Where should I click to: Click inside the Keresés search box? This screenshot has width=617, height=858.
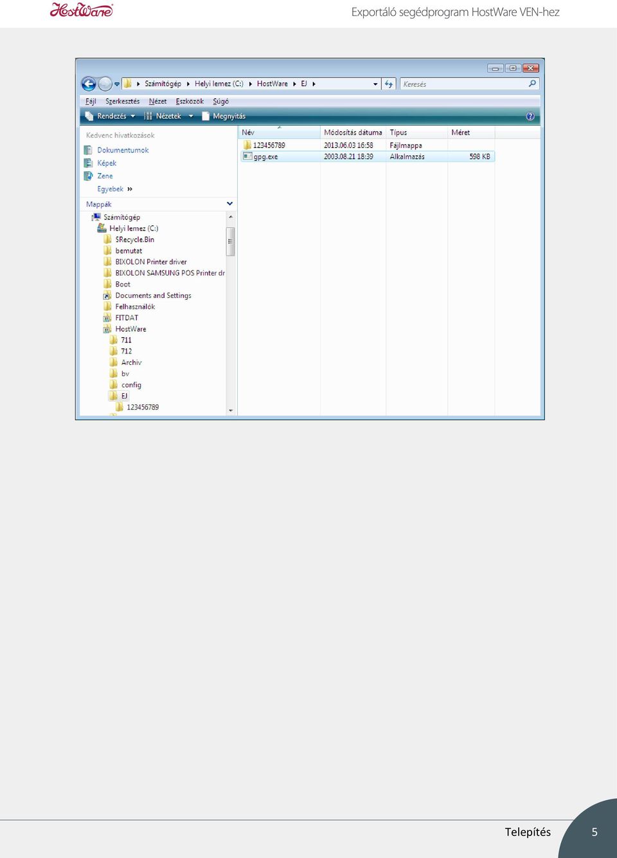(x=463, y=84)
